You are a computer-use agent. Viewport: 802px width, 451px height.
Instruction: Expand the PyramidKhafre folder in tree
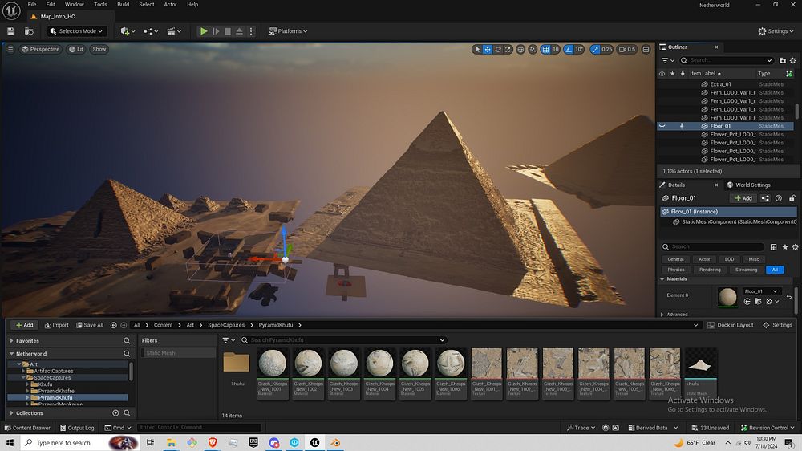coord(27,391)
